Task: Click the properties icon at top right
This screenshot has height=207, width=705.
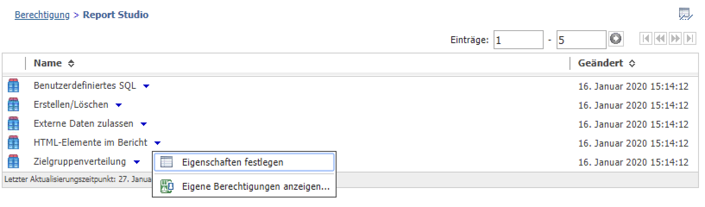Action: click(x=685, y=15)
